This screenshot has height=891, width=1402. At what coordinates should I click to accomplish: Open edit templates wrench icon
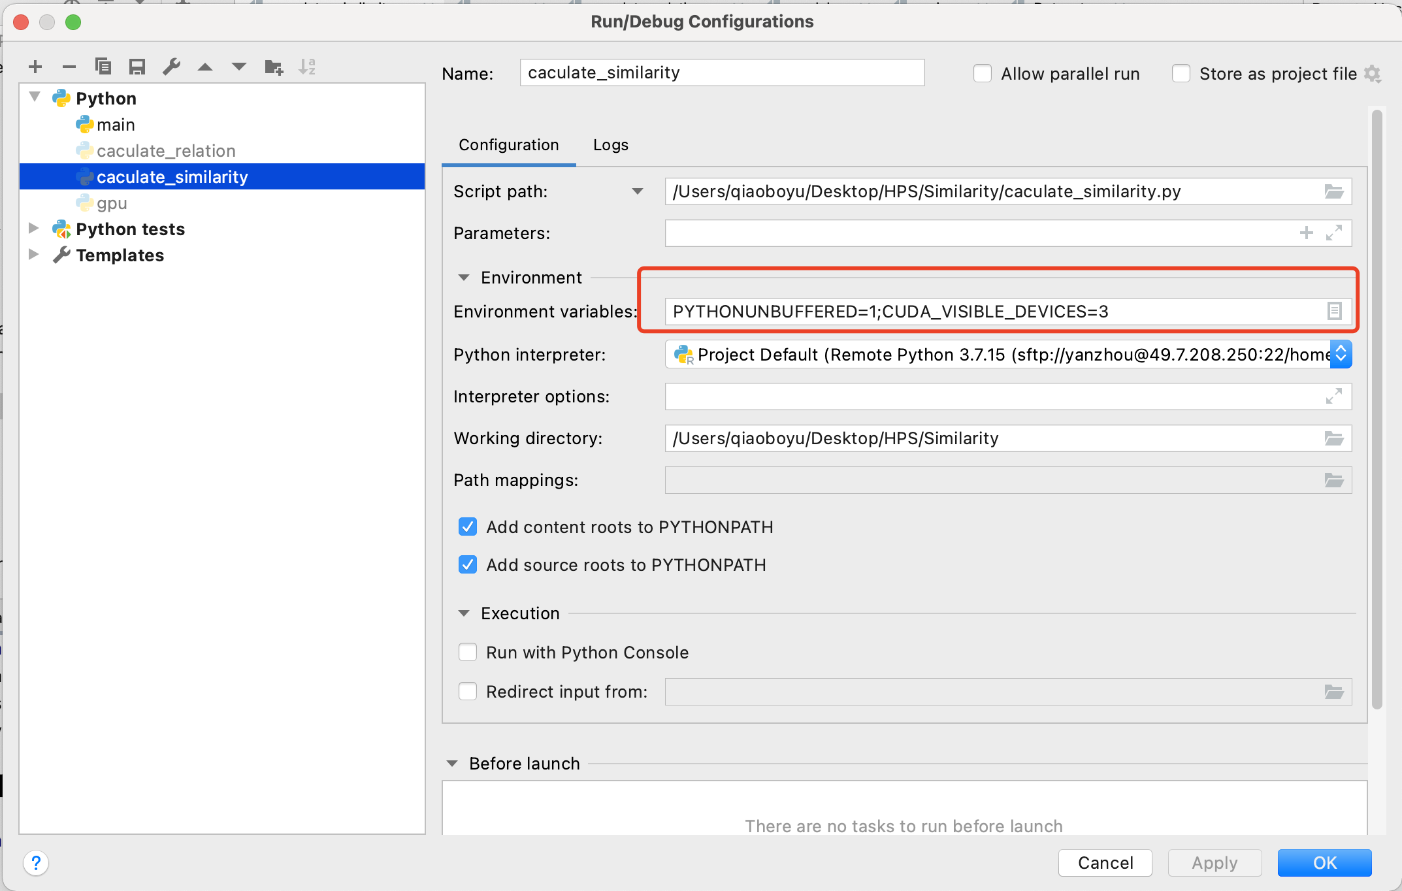pyautogui.click(x=171, y=67)
